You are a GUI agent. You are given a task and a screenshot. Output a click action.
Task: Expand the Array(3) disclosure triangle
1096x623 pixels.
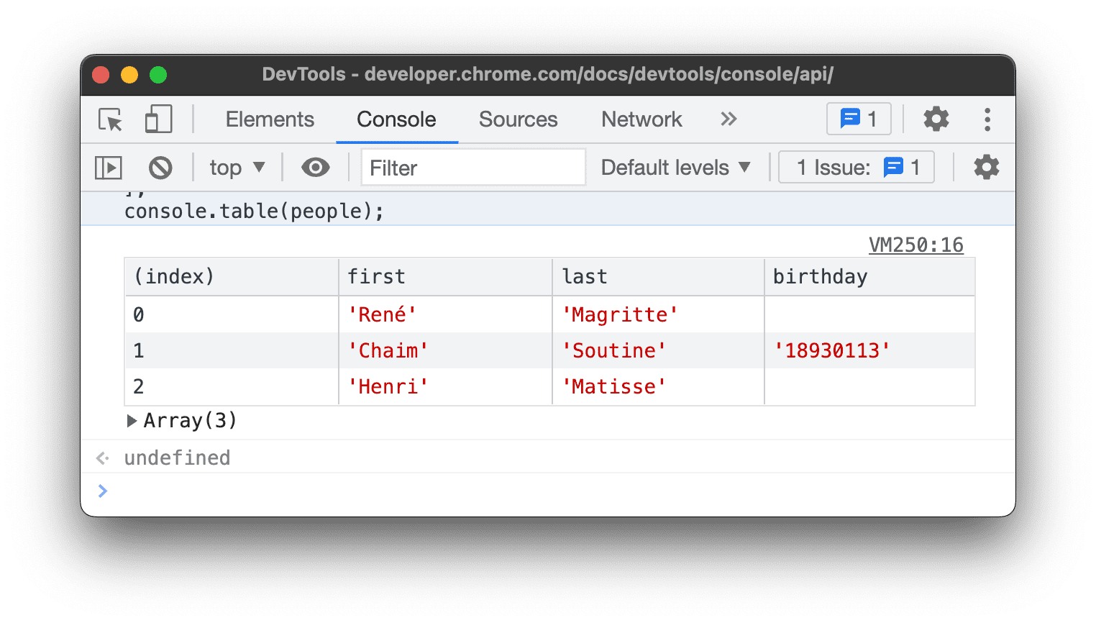[x=132, y=420]
